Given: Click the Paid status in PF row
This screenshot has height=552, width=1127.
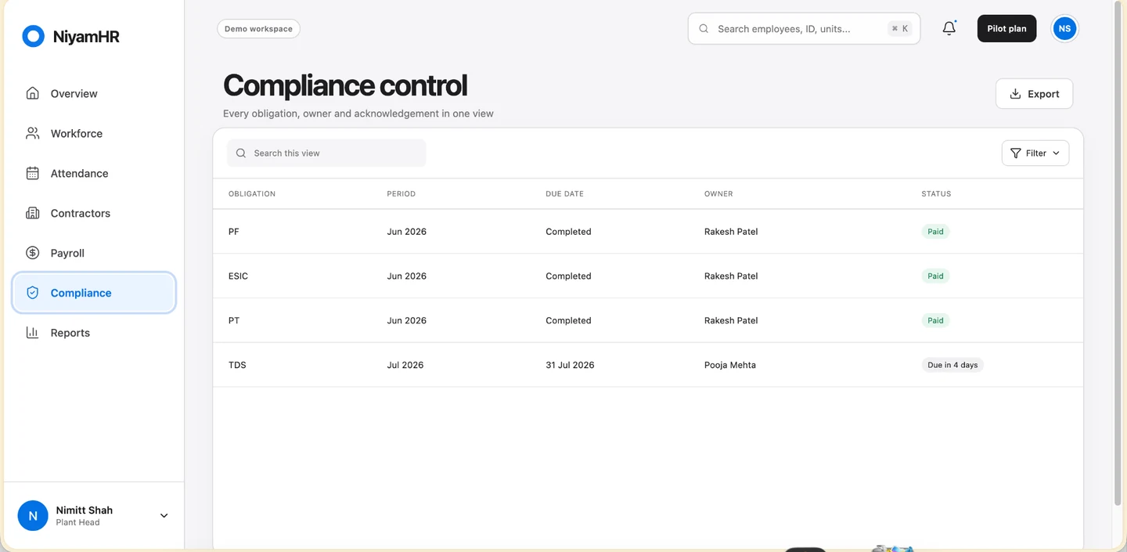Looking at the screenshot, I should pyautogui.click(x=935, y=232).
